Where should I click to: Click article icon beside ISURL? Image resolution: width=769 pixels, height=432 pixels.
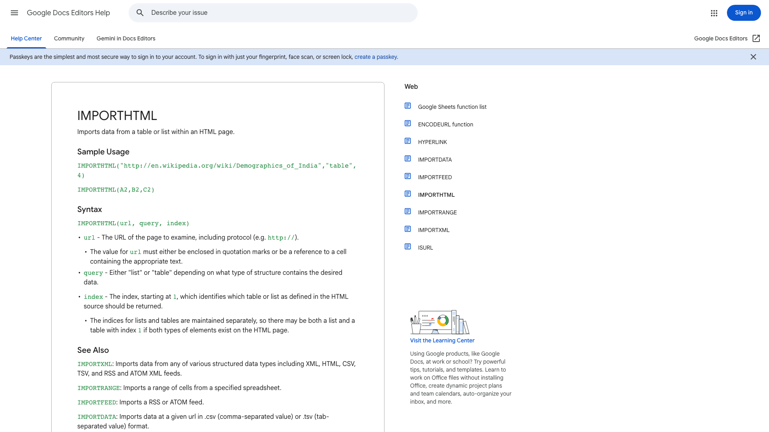[408, 247]
